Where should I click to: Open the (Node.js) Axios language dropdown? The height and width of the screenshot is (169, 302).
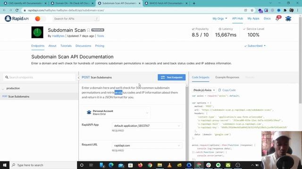(204, 90)
